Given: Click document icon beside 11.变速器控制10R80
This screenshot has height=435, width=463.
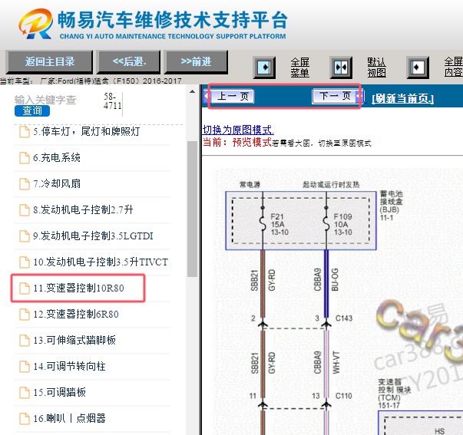Looking at the screenshot, I should coord(25,288).
